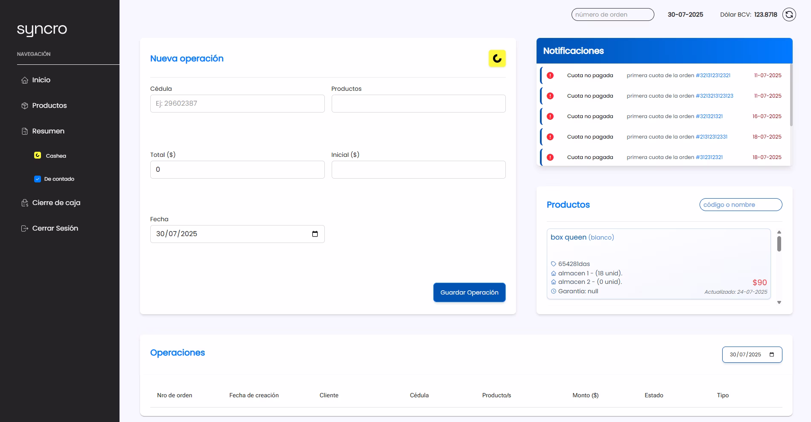Open order link #312312321
The image size is (811, 422).
709,157
